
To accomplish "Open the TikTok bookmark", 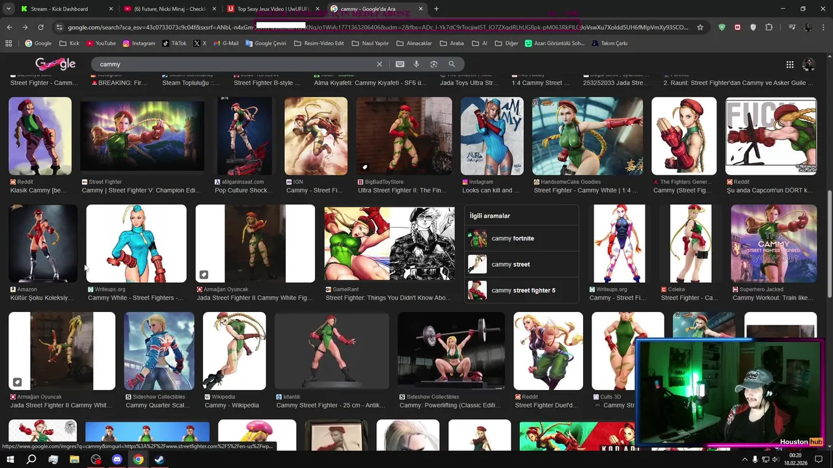I will pyautogui.click(x=174, y=44).
